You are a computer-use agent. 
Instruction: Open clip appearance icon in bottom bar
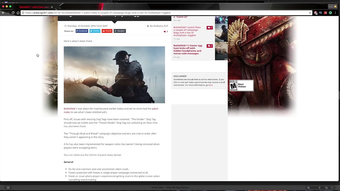(x=332, y=188)
